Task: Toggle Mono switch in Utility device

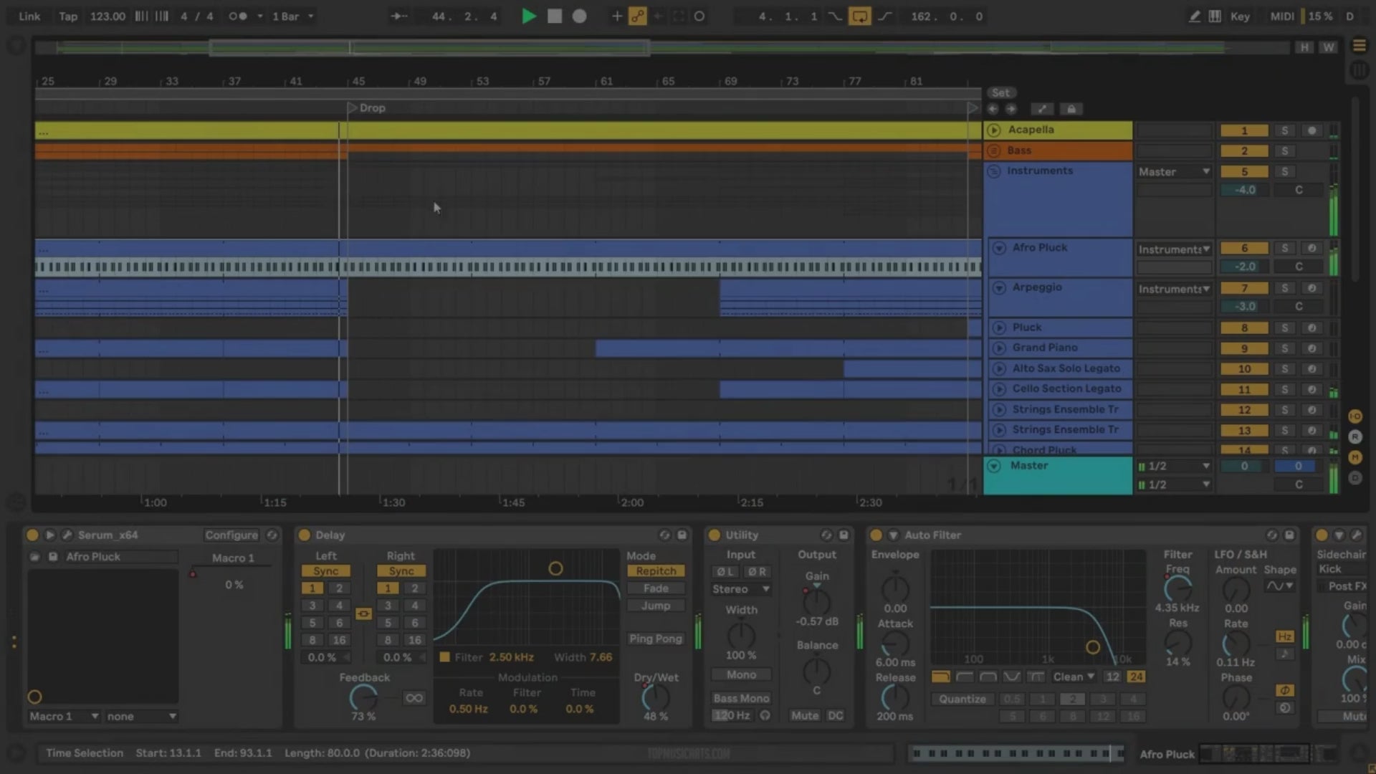Action: (740, 674)
